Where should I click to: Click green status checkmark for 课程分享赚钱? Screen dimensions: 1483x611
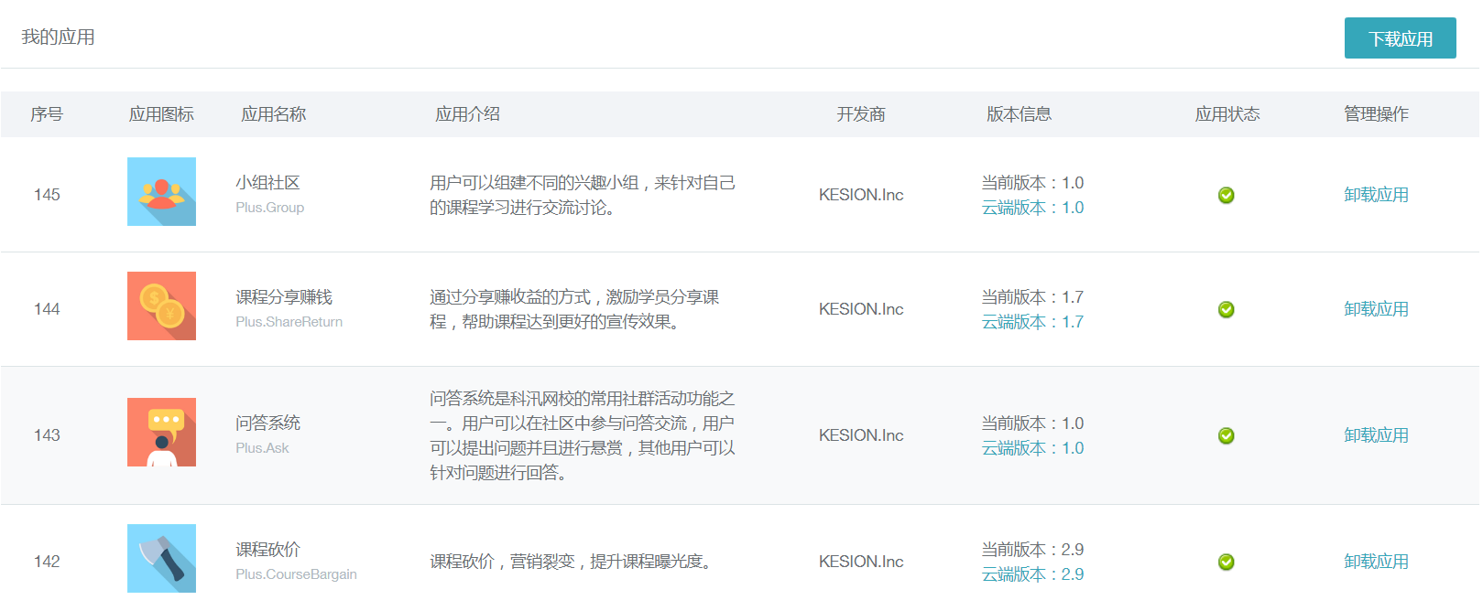click(x=1227, y=309)
